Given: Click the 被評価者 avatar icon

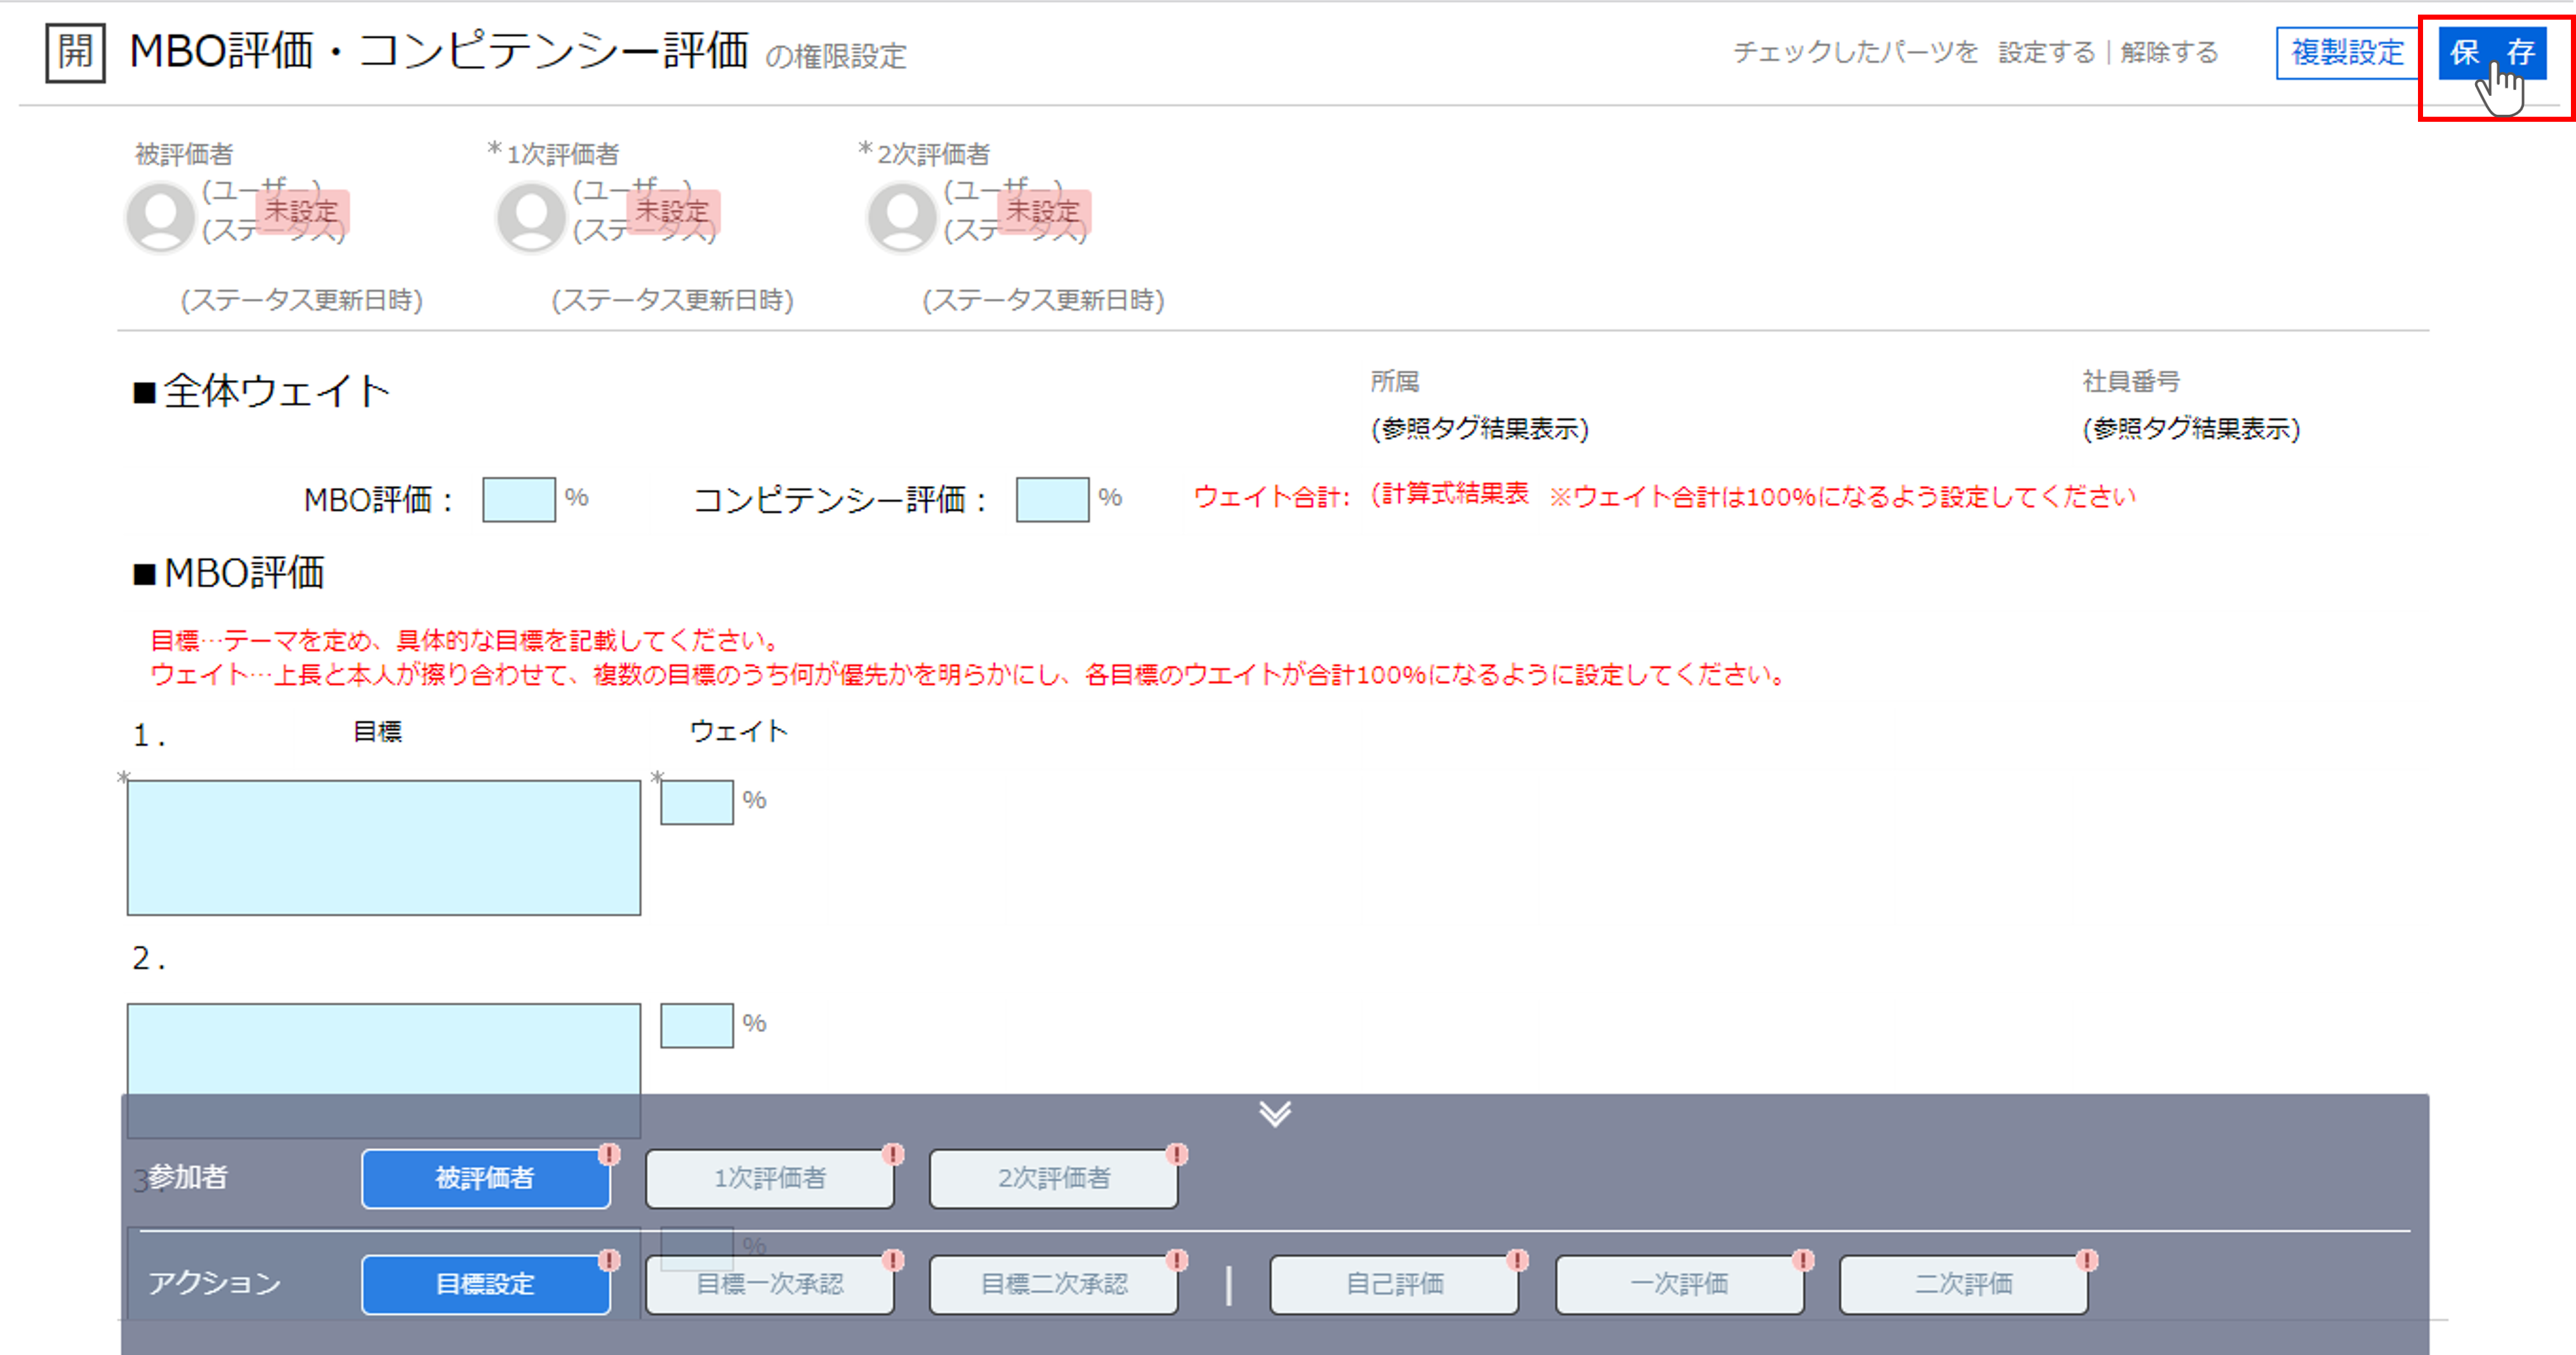Looking at the screenshot, I should click(x=160, y=217).
